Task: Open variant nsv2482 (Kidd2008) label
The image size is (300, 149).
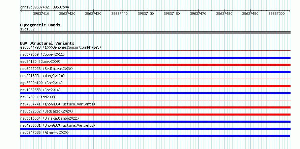Action: [x=38, y=97]
